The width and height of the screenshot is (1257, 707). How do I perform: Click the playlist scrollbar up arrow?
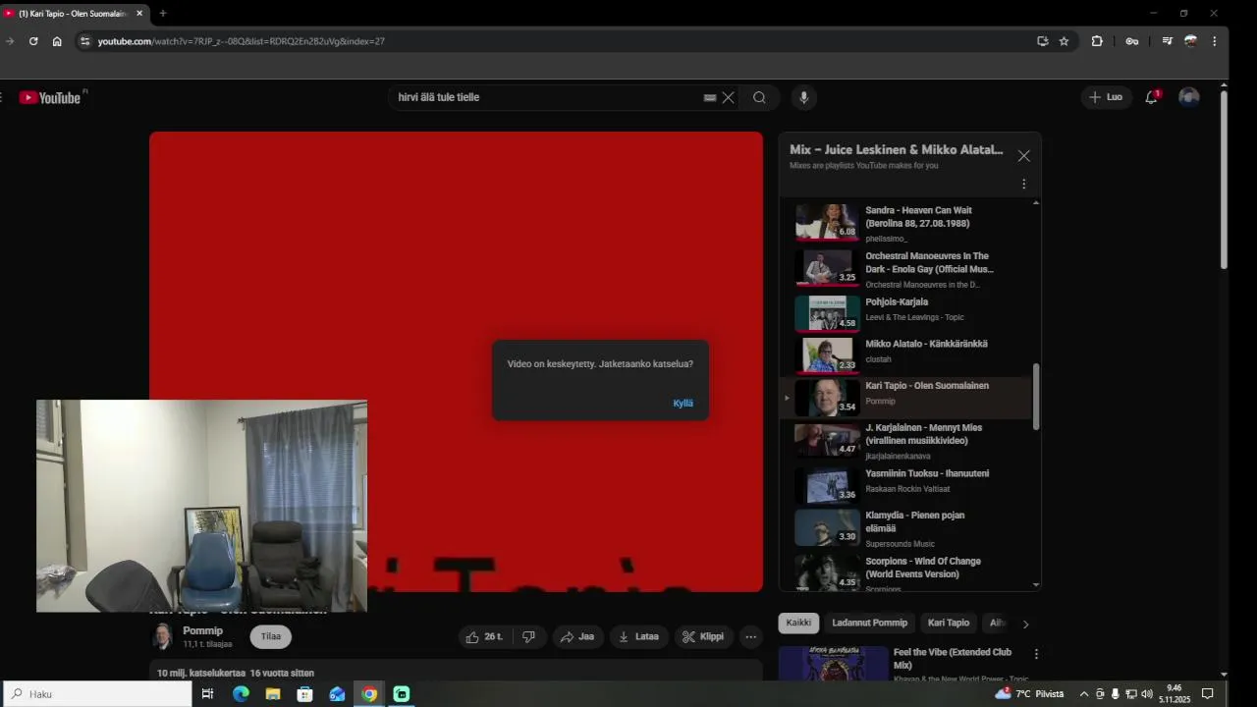click(x=1036, y=202)
